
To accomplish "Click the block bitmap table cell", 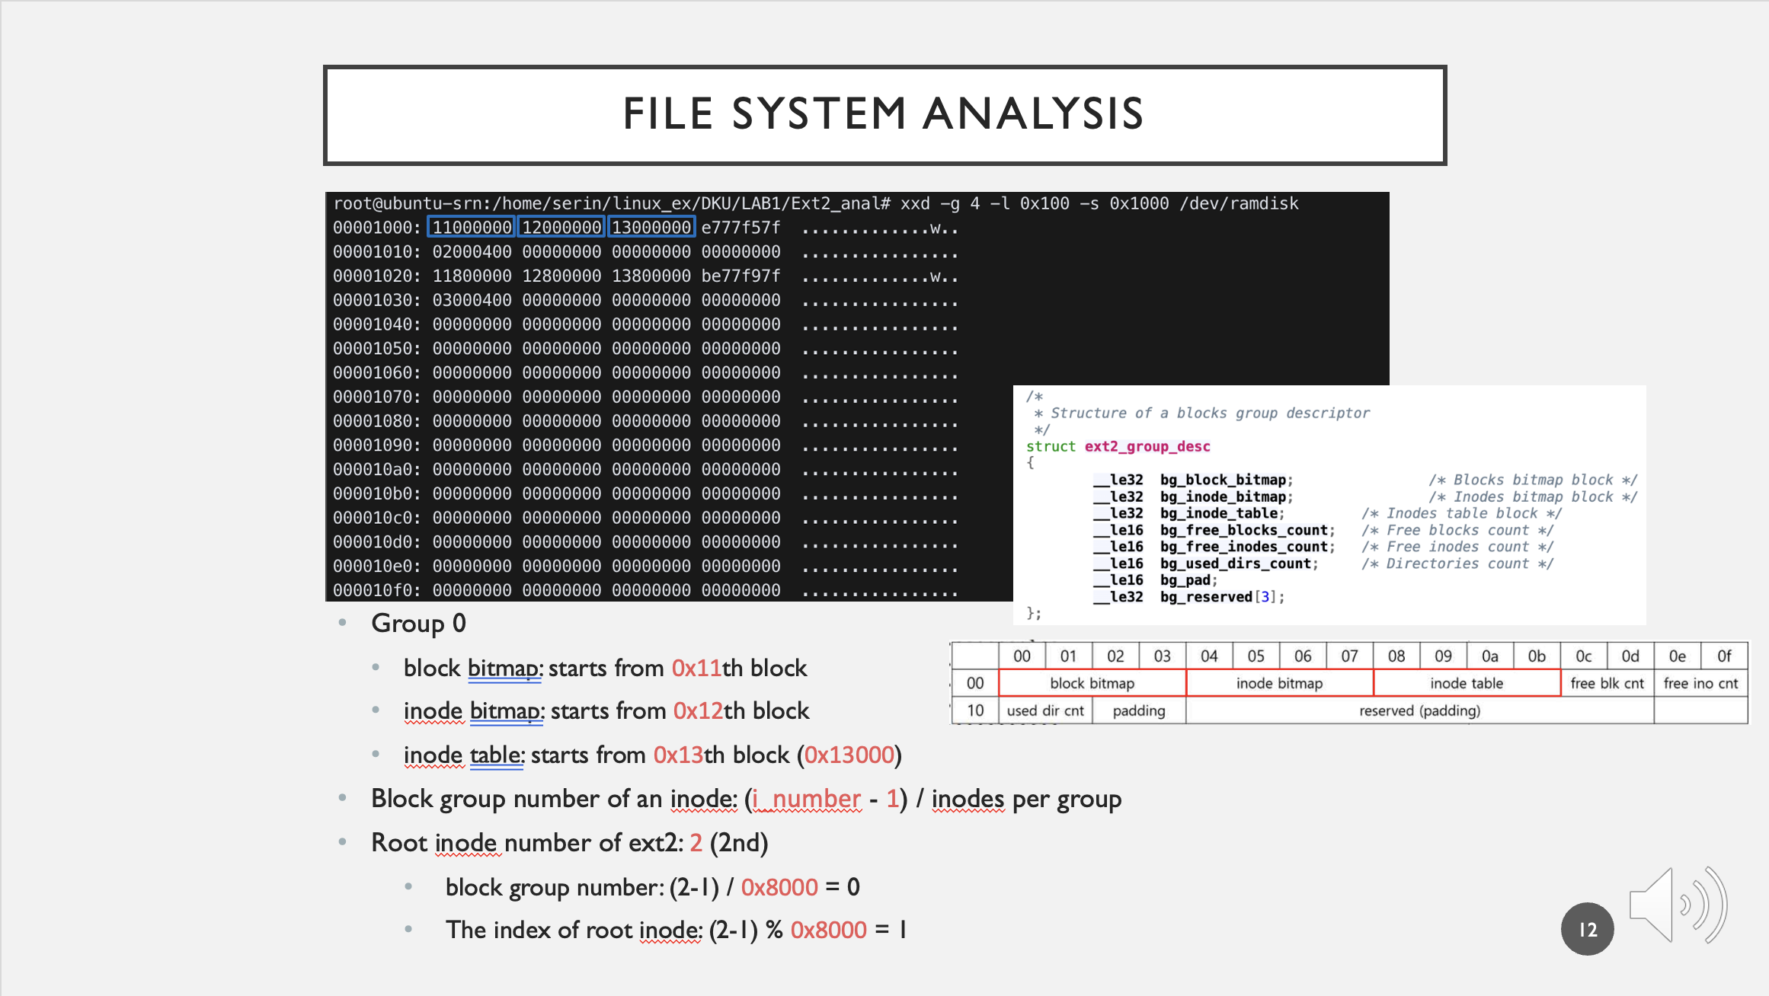I will (x=1092, y=683).
